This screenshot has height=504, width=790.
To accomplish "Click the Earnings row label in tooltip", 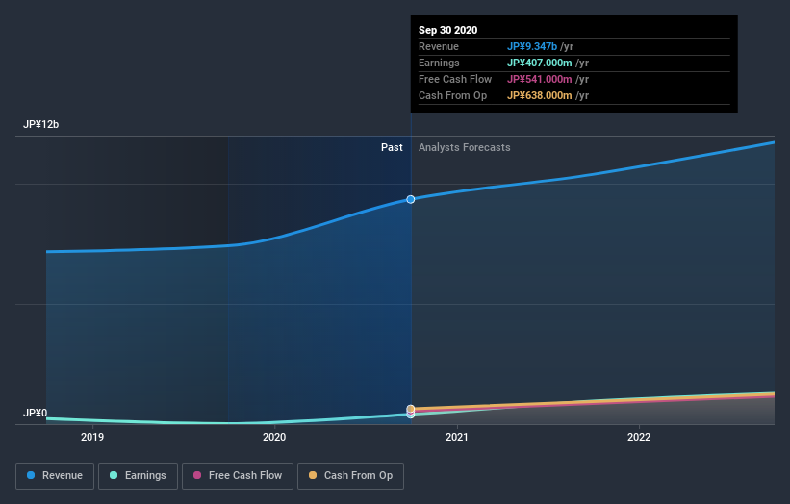I will point(439,63).
